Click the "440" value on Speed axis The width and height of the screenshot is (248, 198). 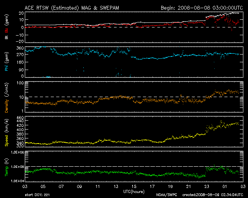(20, 121)
